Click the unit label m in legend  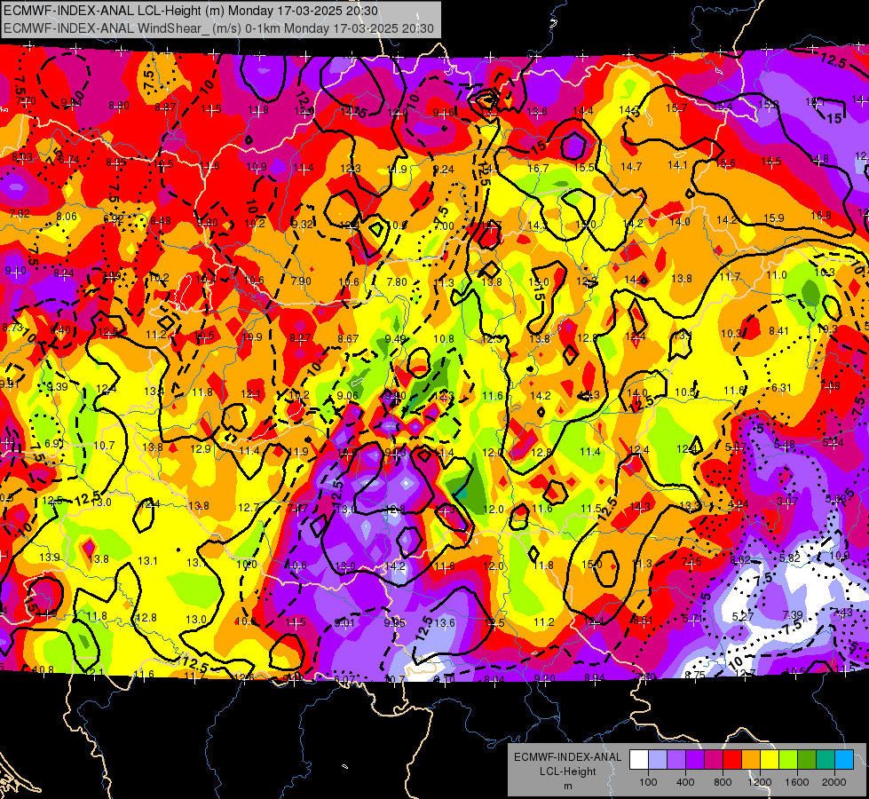click(x=567, y=787)
